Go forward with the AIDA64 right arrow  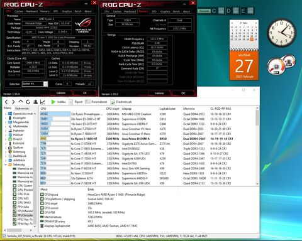13,102
